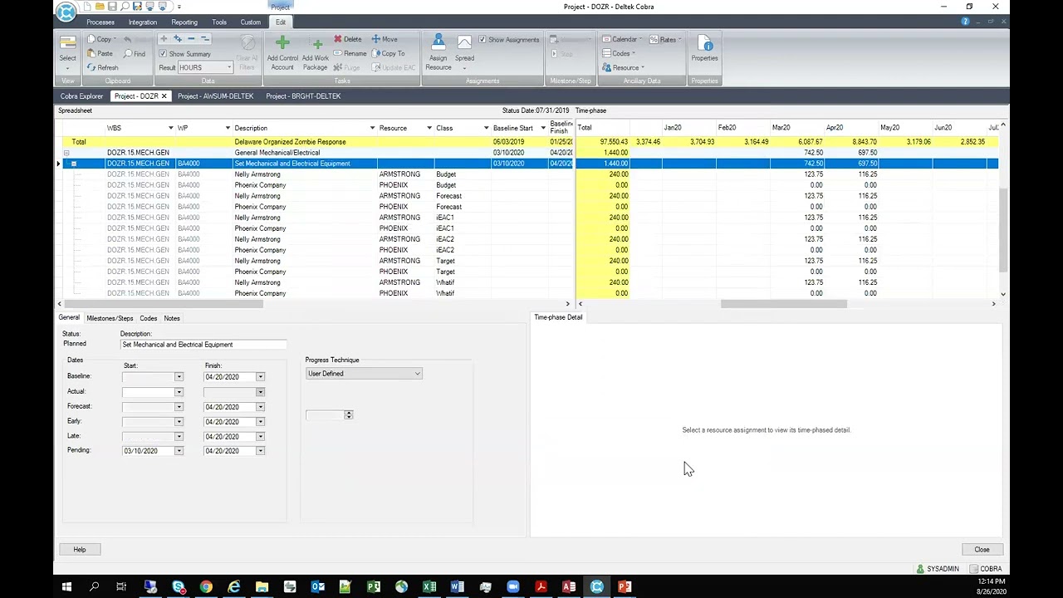Viewport: 1063px width, 598px height.
Task: Open the Milestones/Steps detail tab
Action: (110, 318)
